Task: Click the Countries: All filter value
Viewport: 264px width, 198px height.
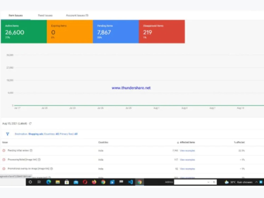Action: click(51, 134)
